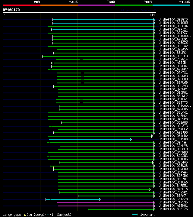Select the UniRef100_Q5ZAQ8 entry
Image resolution: width=193 pixels, height=217 pixels.
pos(173,122)
